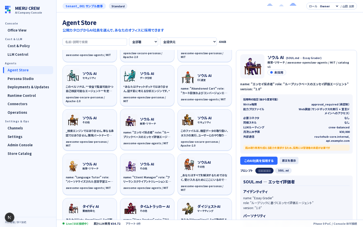
Task: Click the Live（SSE接続中） status indicator
Action: (75, 224)
